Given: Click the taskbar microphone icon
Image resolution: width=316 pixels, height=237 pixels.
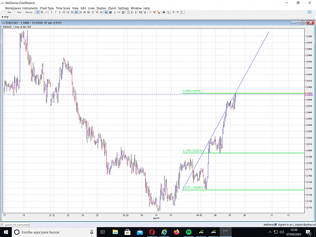Looking at the screenshot, I should pyautogui.click(x=92, y=232).
